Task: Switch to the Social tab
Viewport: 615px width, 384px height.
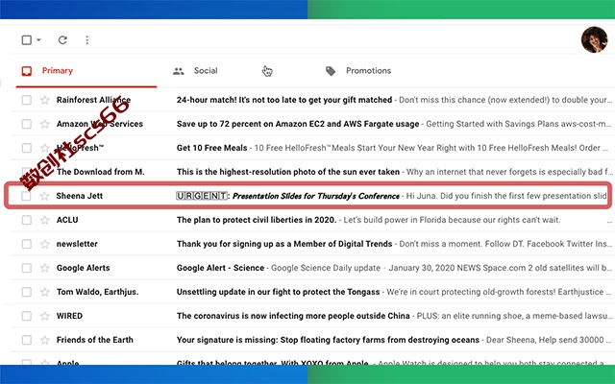Action: 206,71
